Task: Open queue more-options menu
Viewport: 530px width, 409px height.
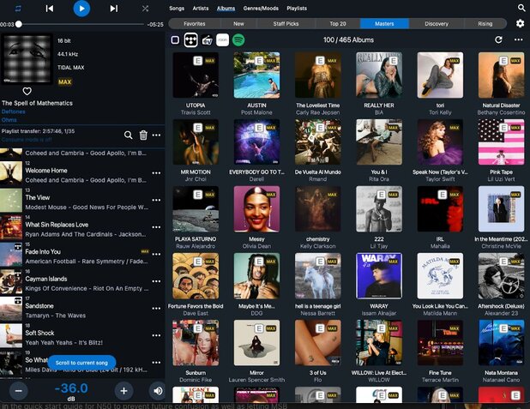Action: tap(156, 135)
